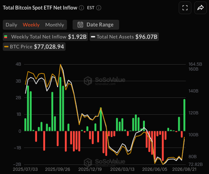Click the 164.5B right axis label
Screen dimensions: 209x174
coord(195,64)
